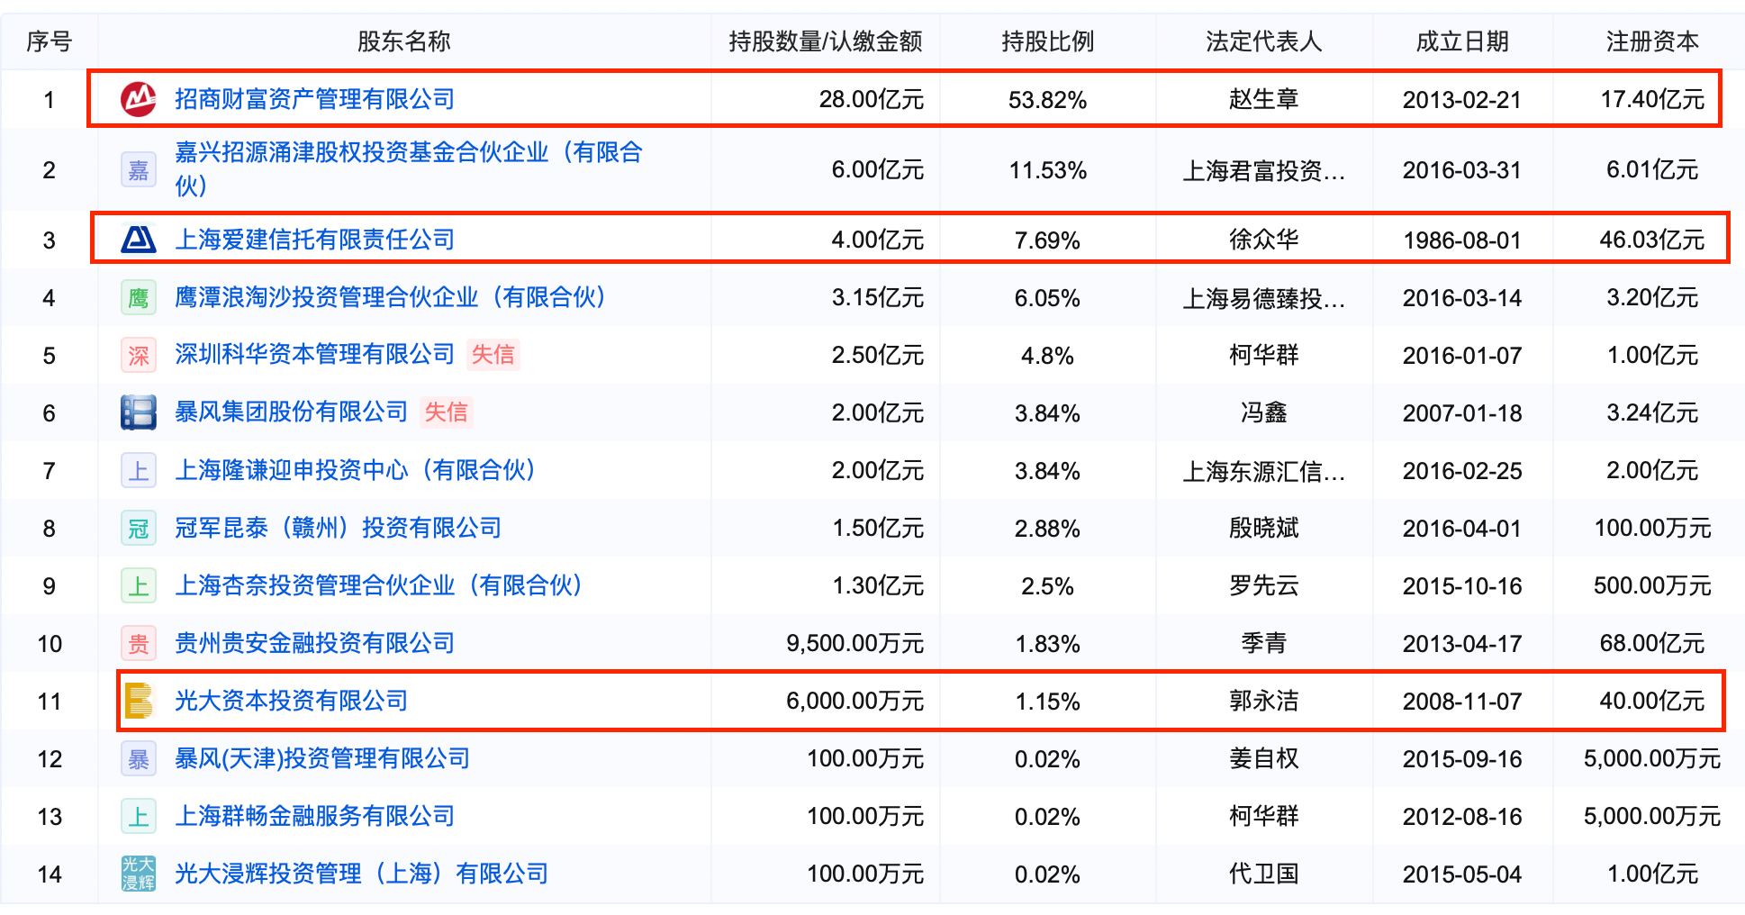
Task: Click the 7.69% shareholding ratio cell
Action: click(1047, 240)
